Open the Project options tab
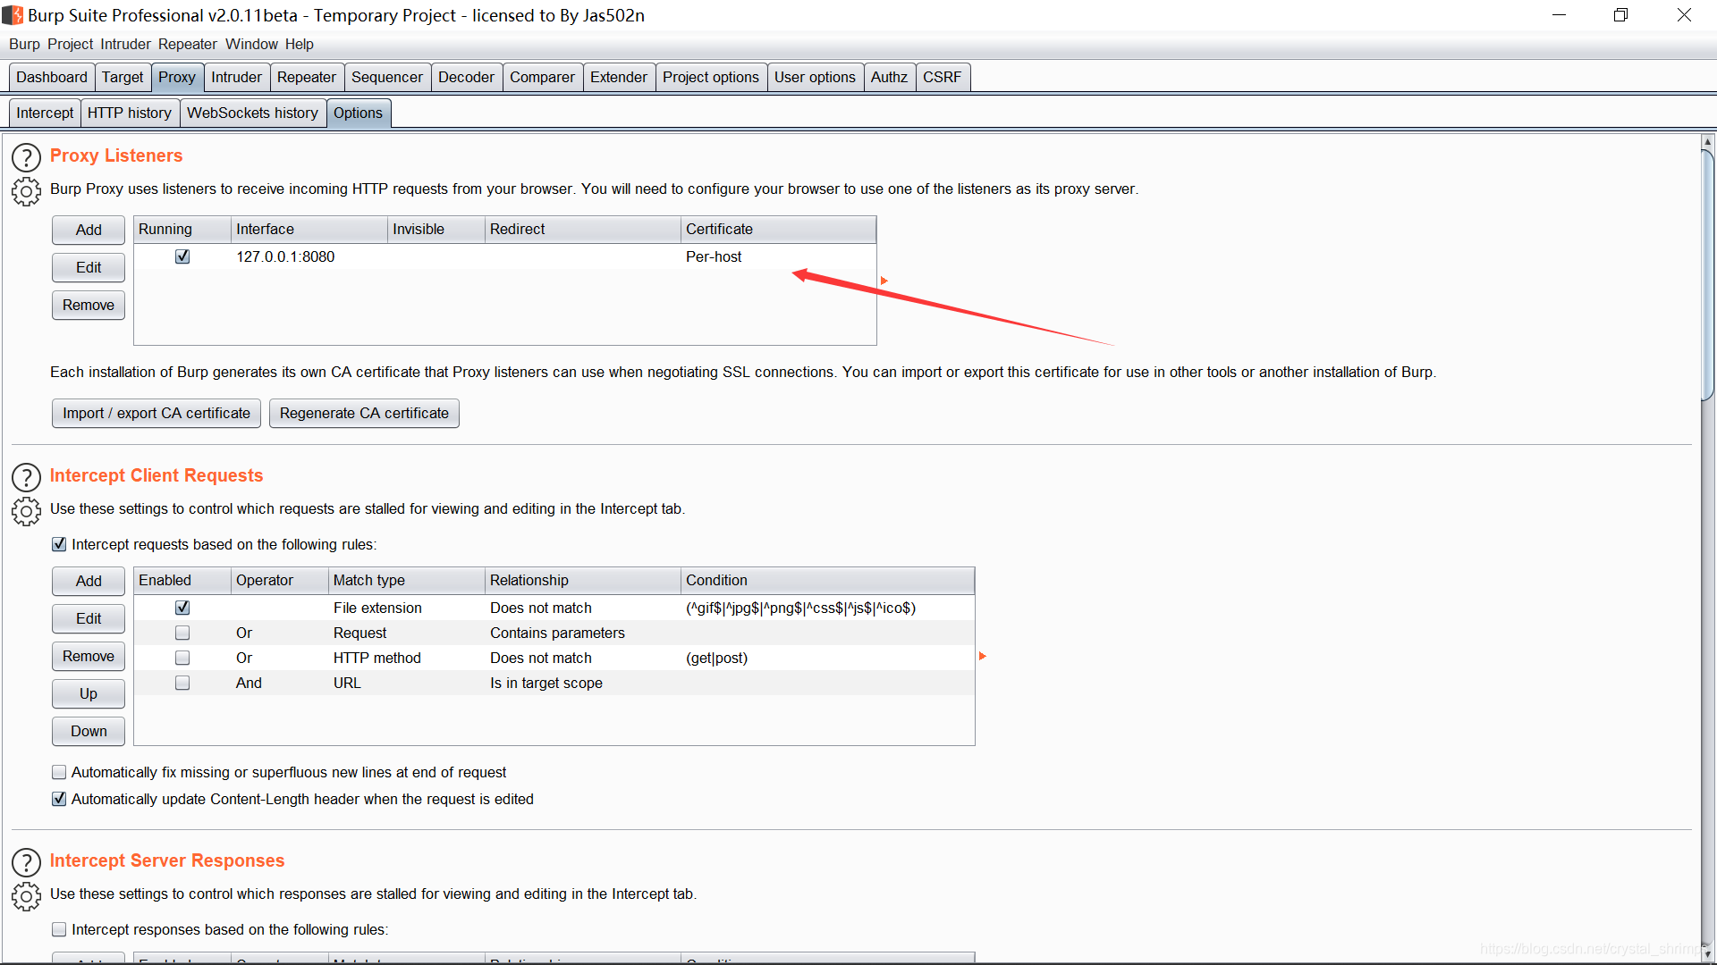Image resolution: width=1717 pixels, height=965 pixels. click(711, 77)
